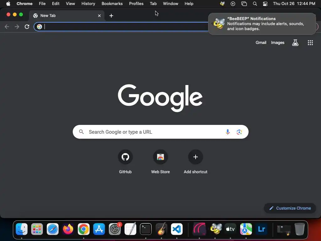Open the Bookmarks menu
The width and height of the screenshot is (321, 241).
pos(112,4)
